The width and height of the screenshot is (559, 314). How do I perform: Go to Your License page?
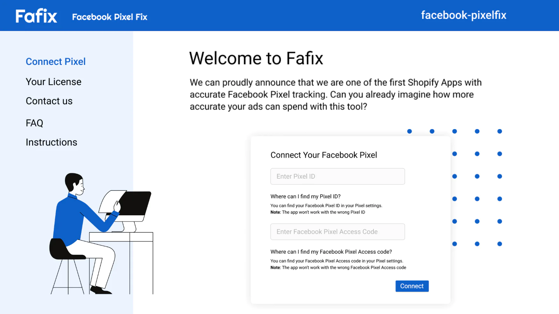[x=53, y=82]
